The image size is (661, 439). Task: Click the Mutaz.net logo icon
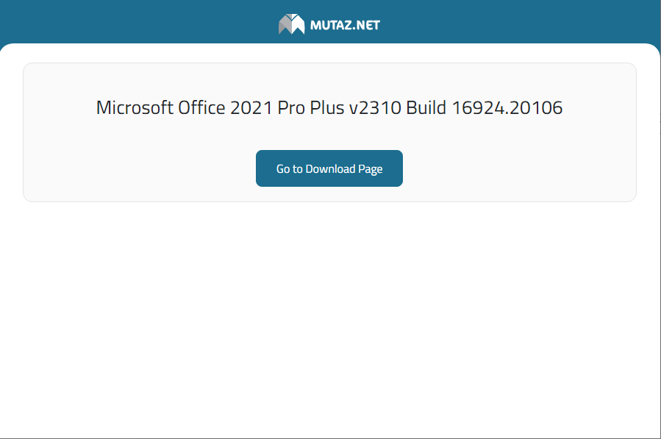point(291,24)
